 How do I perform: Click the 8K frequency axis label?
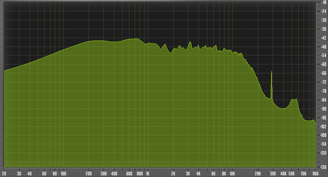224,174
